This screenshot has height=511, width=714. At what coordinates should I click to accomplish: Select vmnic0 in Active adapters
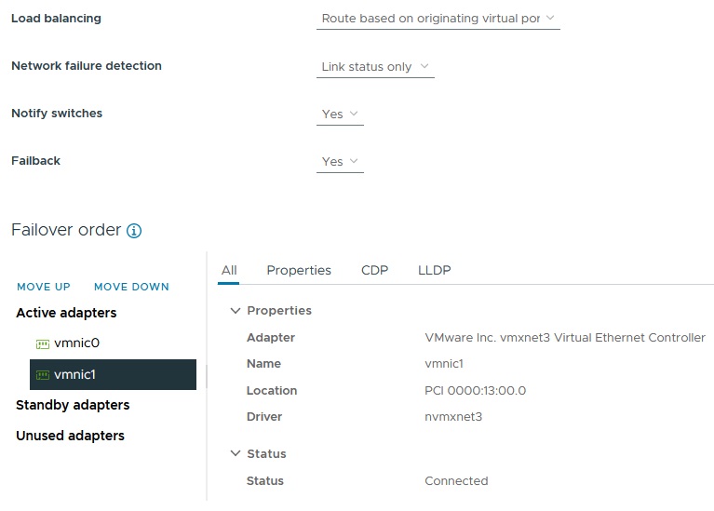(x=76, y=343)
